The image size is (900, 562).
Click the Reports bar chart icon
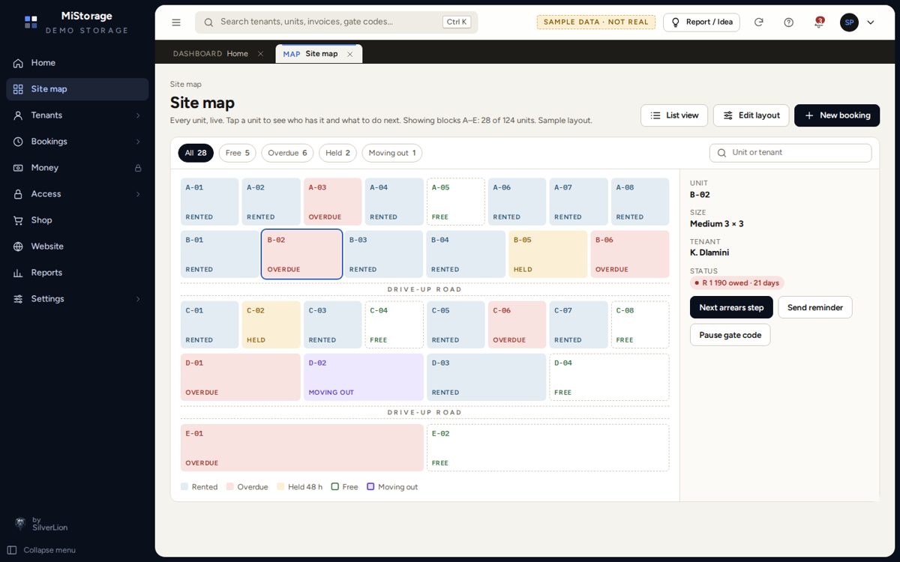[x=18, y=273]
